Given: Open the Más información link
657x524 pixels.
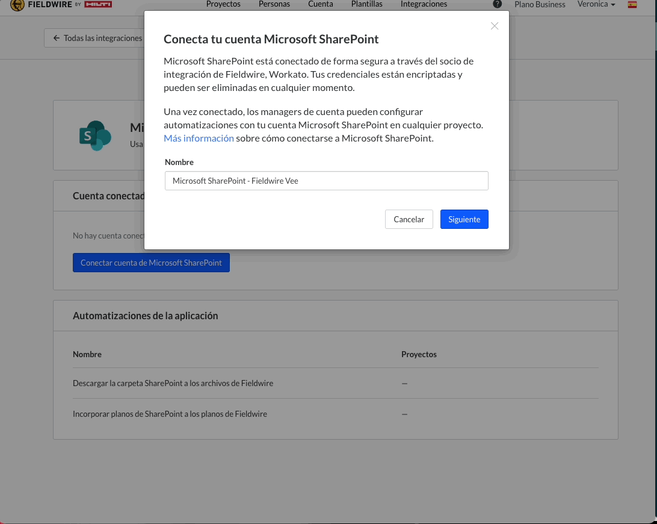Looking at the screenshot, I should pos(199,138).
